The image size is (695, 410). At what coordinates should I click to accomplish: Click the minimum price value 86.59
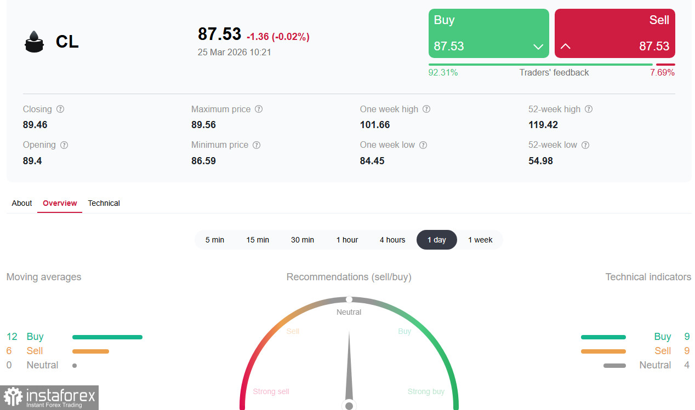click(x=203, y=161)
